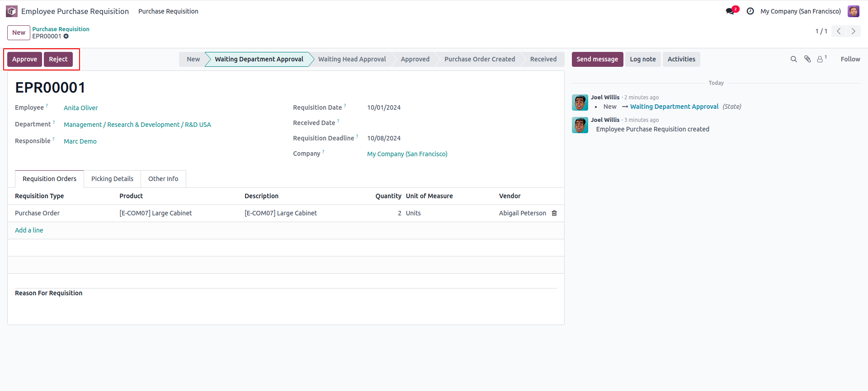Open the Employee Purchase Requisition app icon
868x391 pixels.
click(x=12, y=11)
